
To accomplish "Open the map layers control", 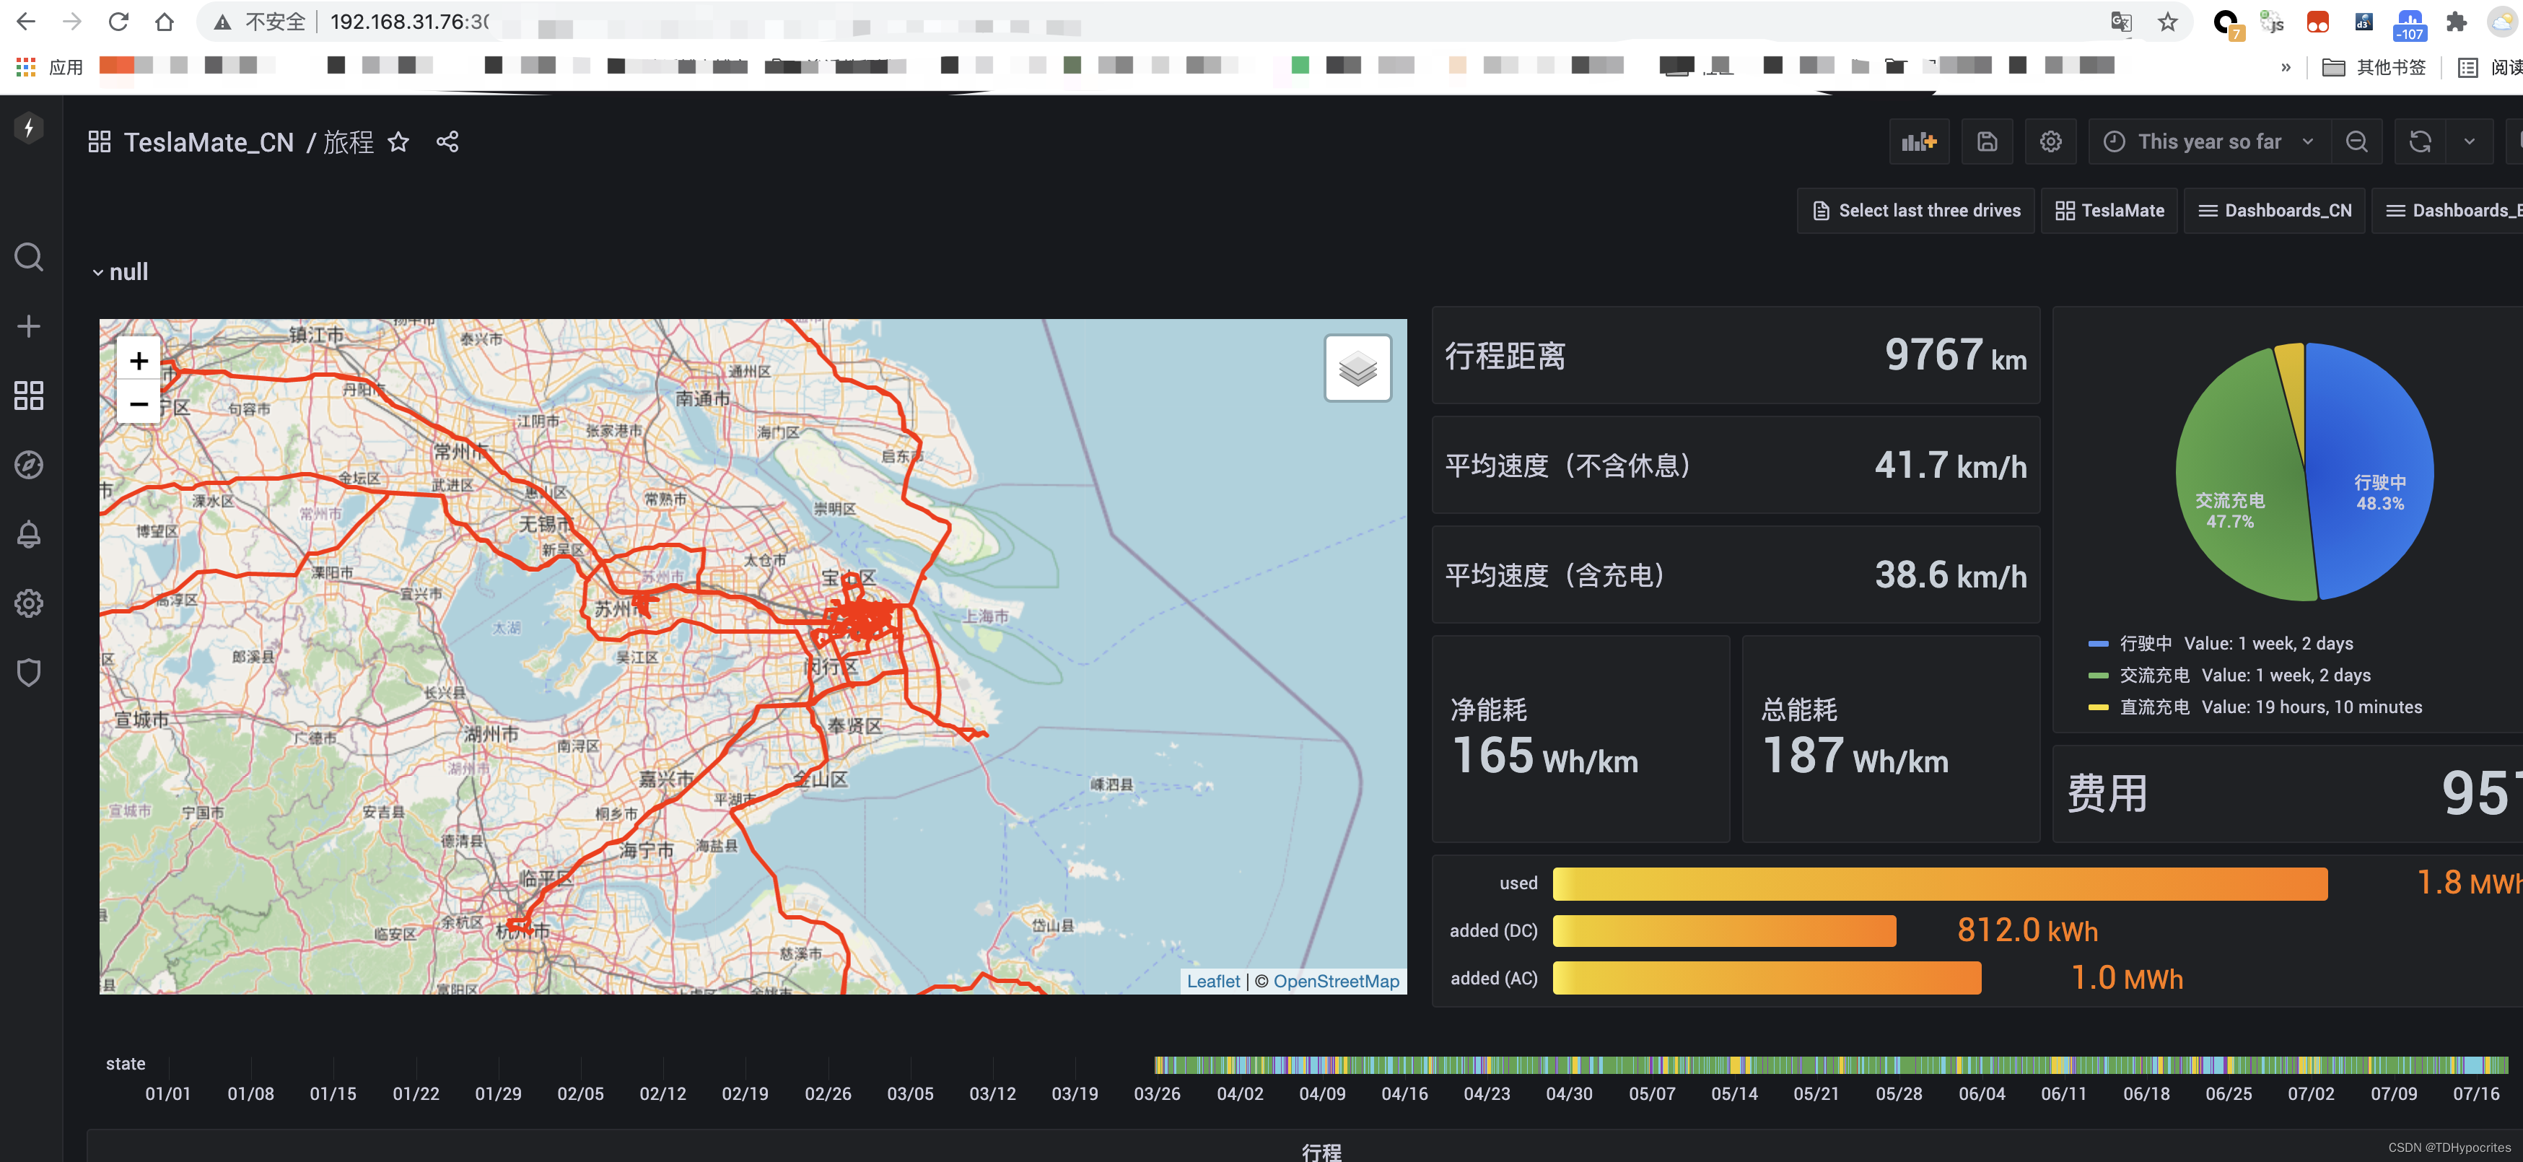I will coord(1357,368).
